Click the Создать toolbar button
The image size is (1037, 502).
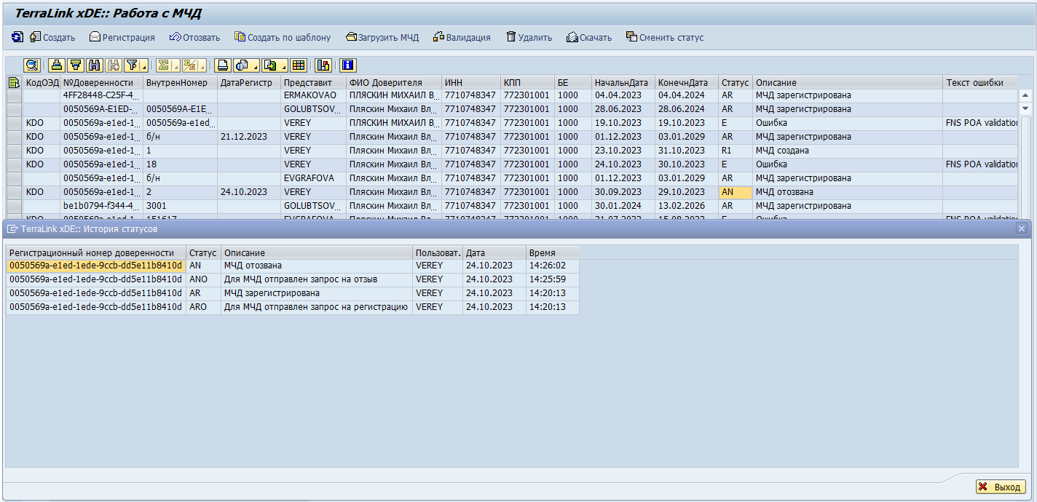pyautogui.click(x=52, y=37)
